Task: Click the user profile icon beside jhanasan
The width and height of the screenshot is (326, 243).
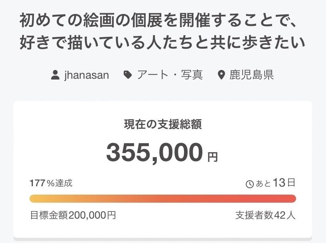Action: (55, 75)
